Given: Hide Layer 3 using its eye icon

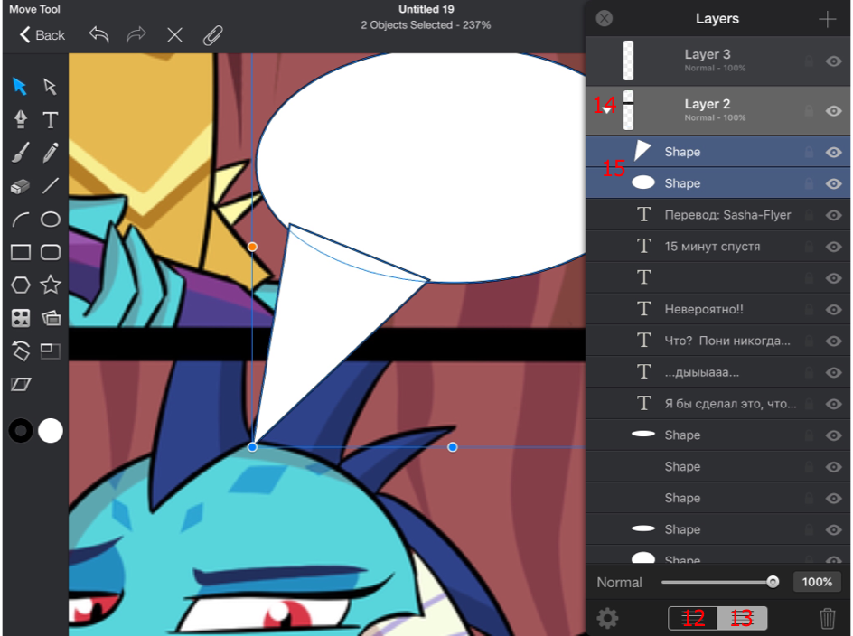Looking at the screenshot, I should tap(833, 61).
